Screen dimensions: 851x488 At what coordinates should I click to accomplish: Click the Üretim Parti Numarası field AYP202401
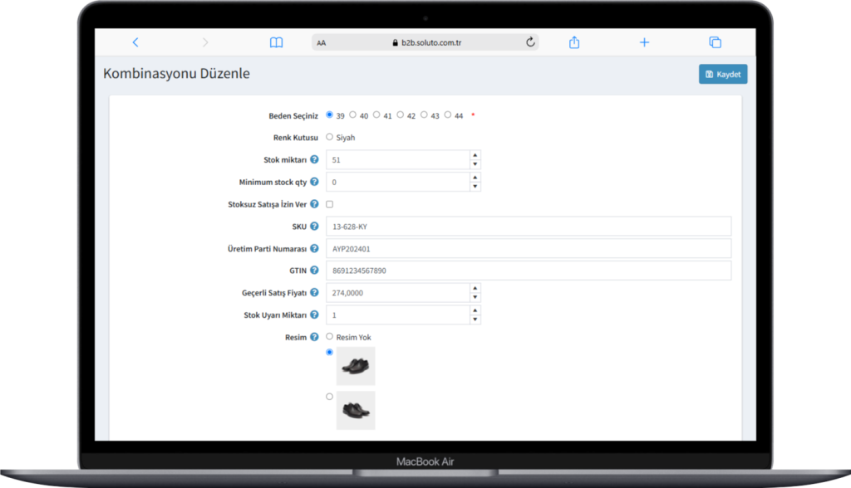pyautogui.click(x=529, y=248)
